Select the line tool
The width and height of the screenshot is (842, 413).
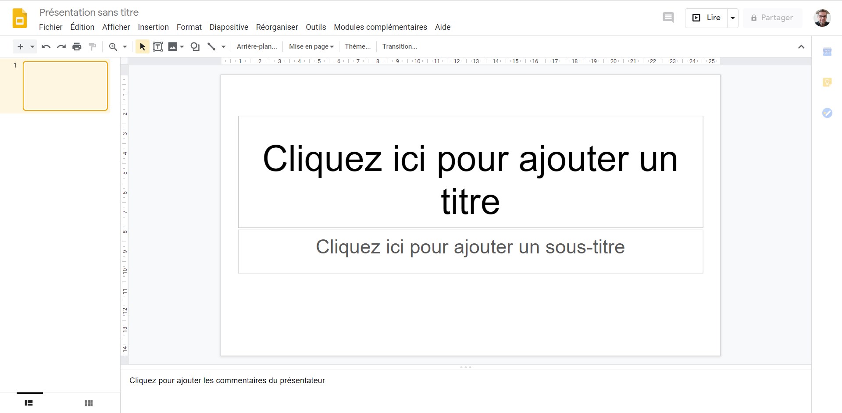point(211,46)
